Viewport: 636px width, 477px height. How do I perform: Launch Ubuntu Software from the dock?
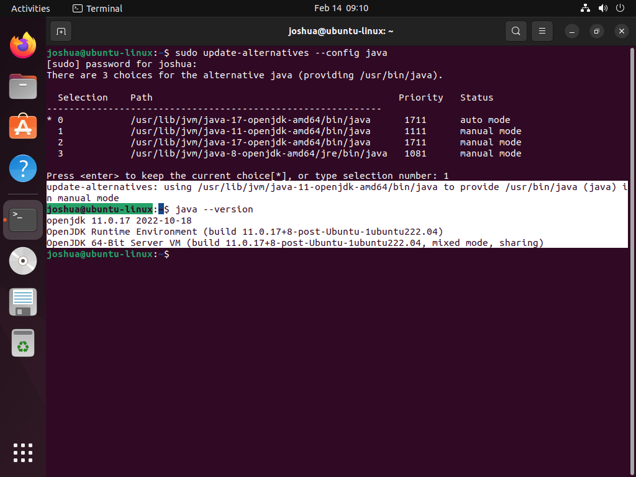coord(22,127)
